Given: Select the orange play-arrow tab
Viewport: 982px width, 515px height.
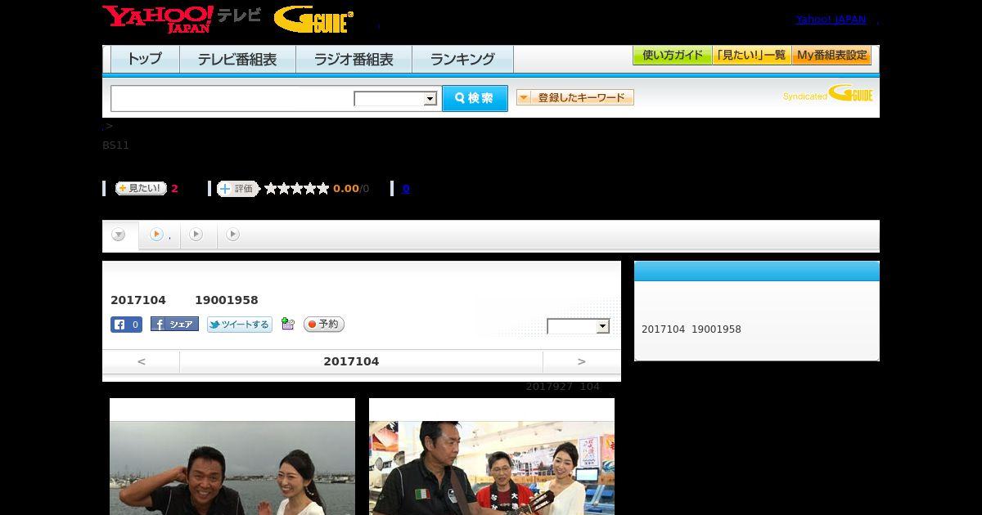Looking at the screenshot, I should pos(157,235).
